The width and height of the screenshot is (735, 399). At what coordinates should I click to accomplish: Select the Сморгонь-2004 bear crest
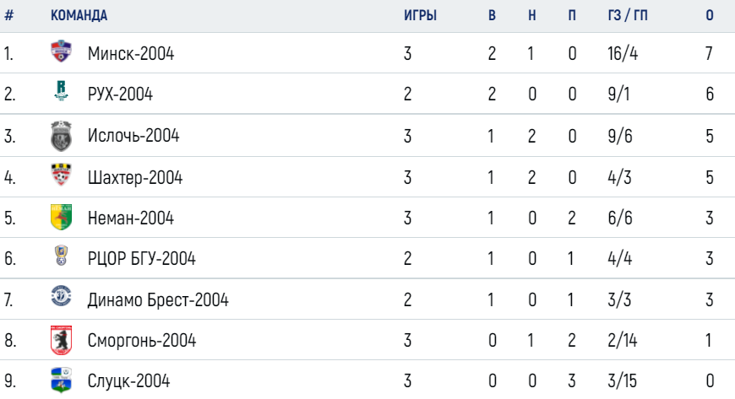click(x=61, y=340)
